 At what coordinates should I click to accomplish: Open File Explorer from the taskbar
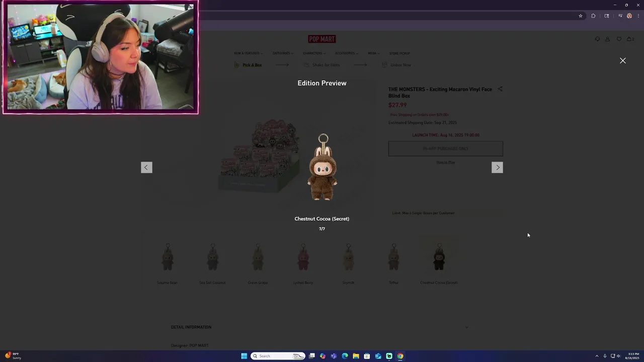click(356, 356)
